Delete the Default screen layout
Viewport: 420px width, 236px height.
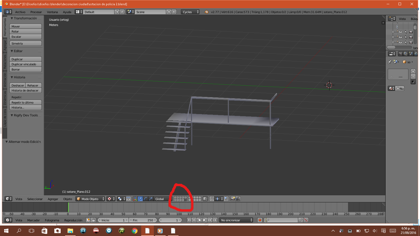122,12
